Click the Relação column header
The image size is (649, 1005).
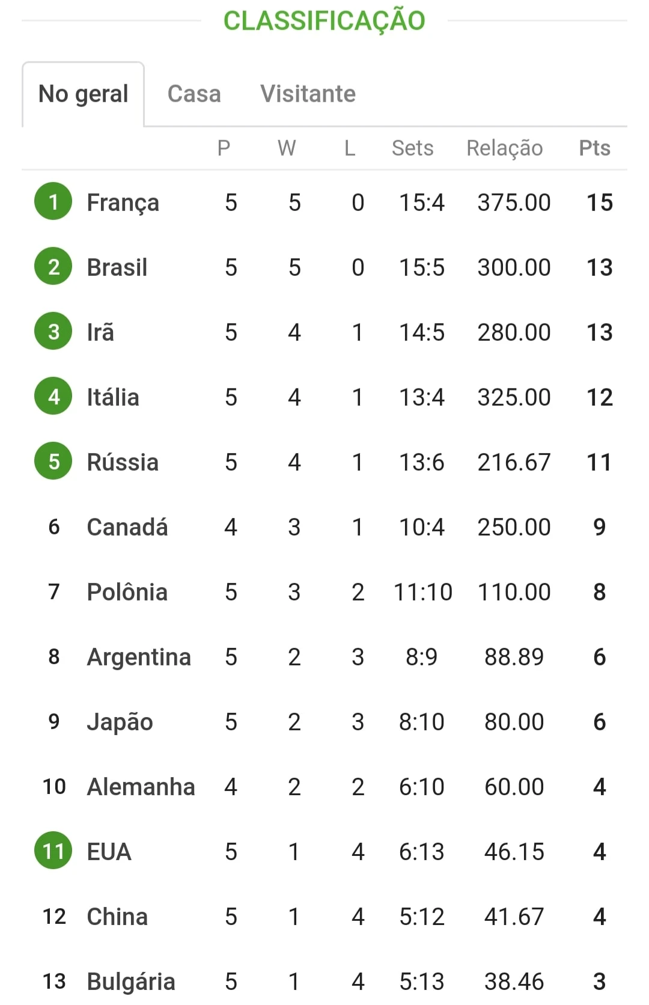point(505,148)
